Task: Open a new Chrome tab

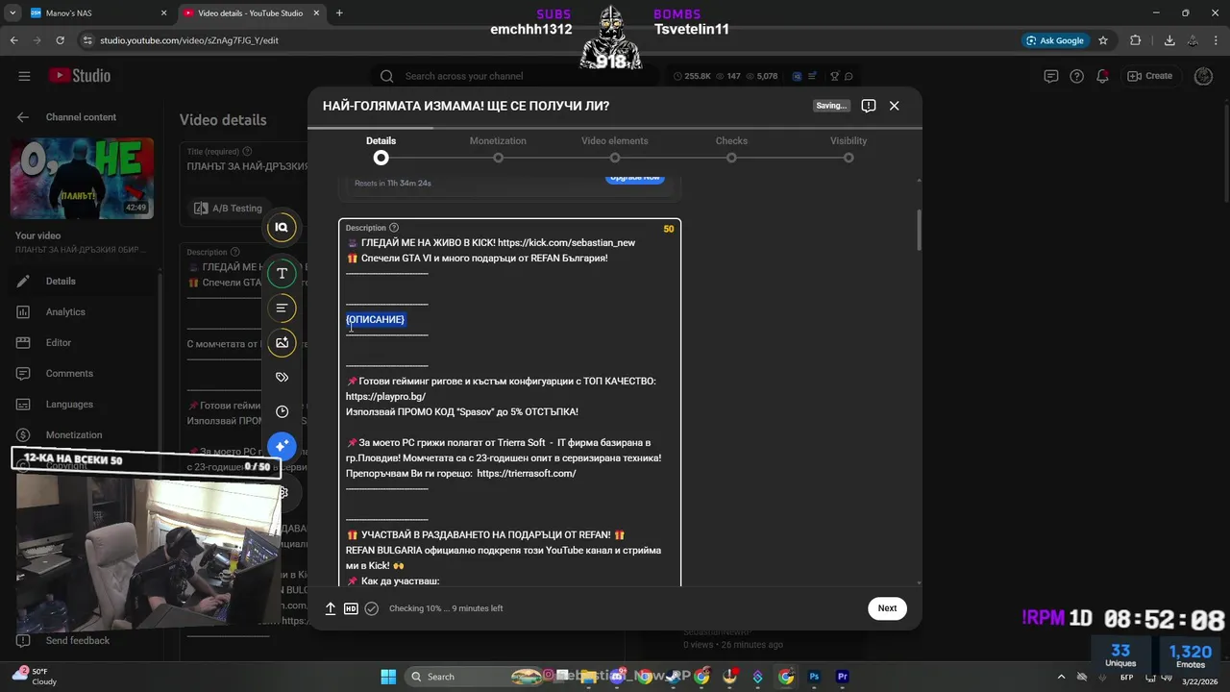Action: [x=339, y=13]
